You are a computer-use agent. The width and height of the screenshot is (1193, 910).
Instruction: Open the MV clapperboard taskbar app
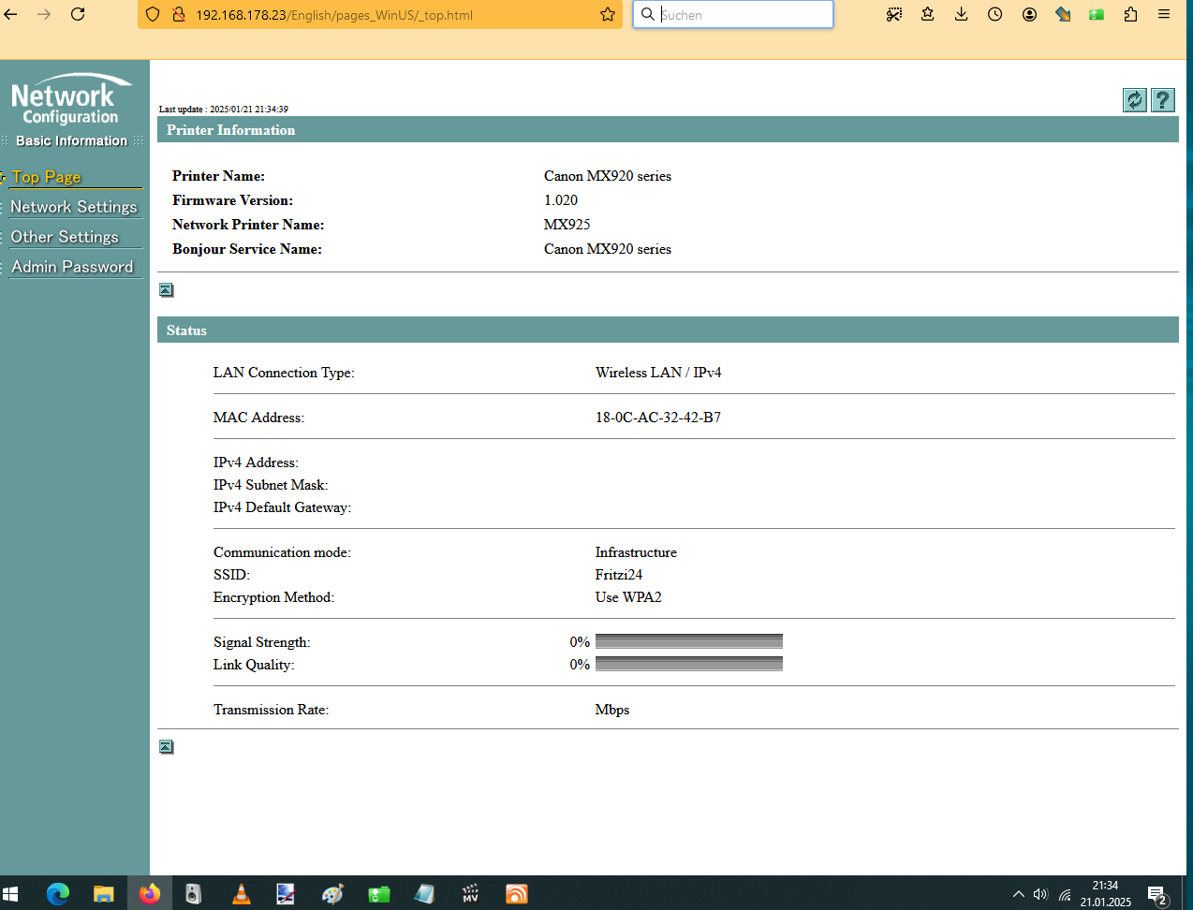tap(470, 894)
